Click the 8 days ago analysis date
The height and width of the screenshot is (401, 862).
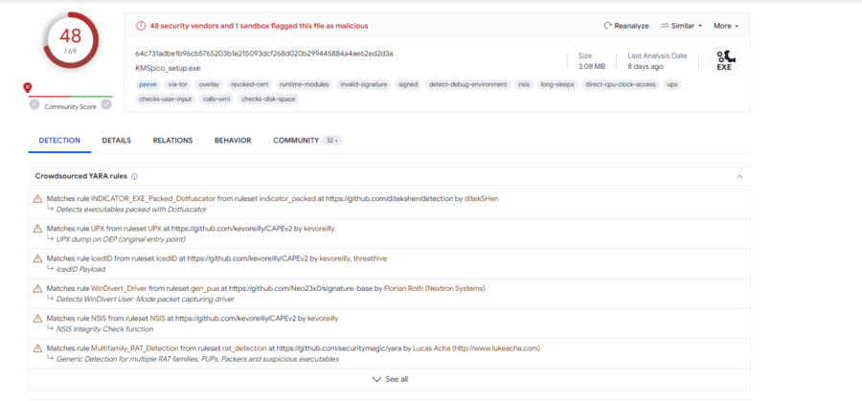[x=646, y=66]
